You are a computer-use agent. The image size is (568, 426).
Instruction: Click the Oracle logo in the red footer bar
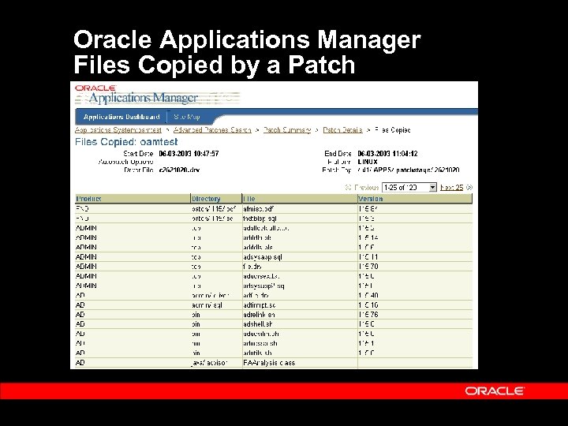pos(494,390)
